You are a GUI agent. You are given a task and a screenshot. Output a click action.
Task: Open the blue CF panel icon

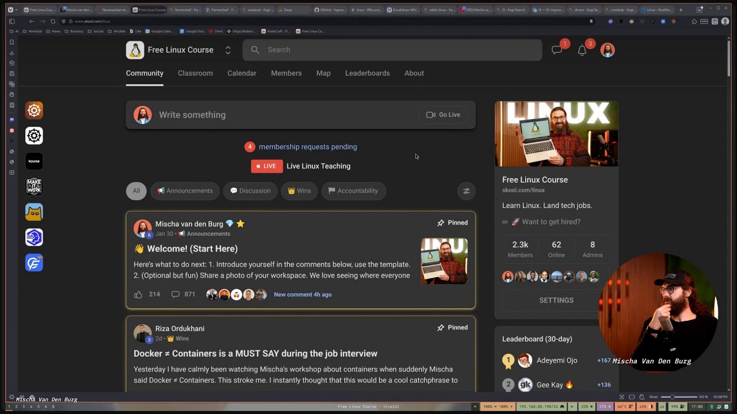[34, 263]
